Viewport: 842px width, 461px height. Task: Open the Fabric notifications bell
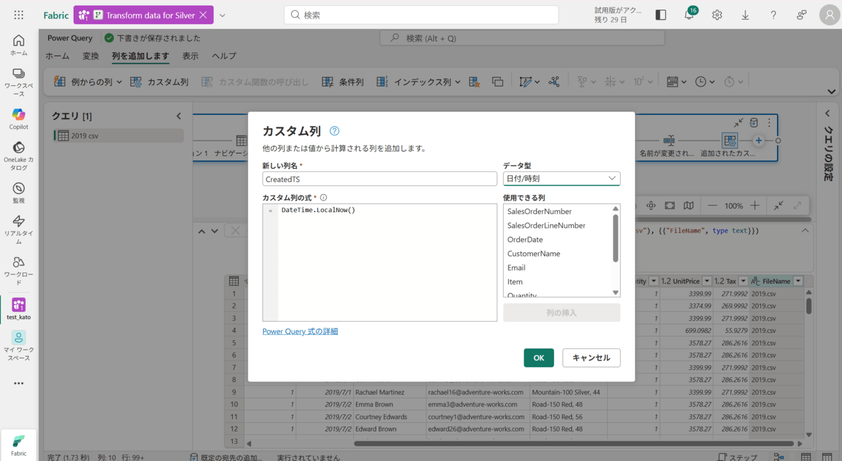pos(689,15)
